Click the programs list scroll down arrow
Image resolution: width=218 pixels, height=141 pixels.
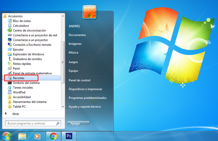pos(63,107)
